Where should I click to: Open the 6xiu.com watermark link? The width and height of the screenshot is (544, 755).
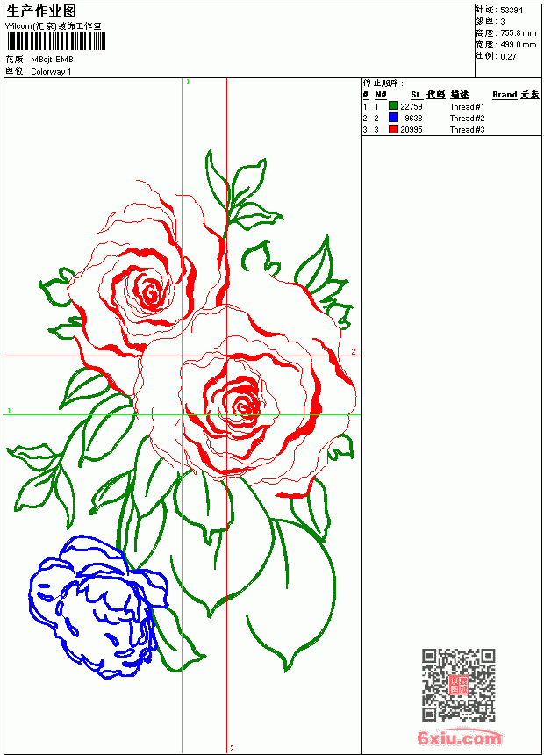coord(459,737)
